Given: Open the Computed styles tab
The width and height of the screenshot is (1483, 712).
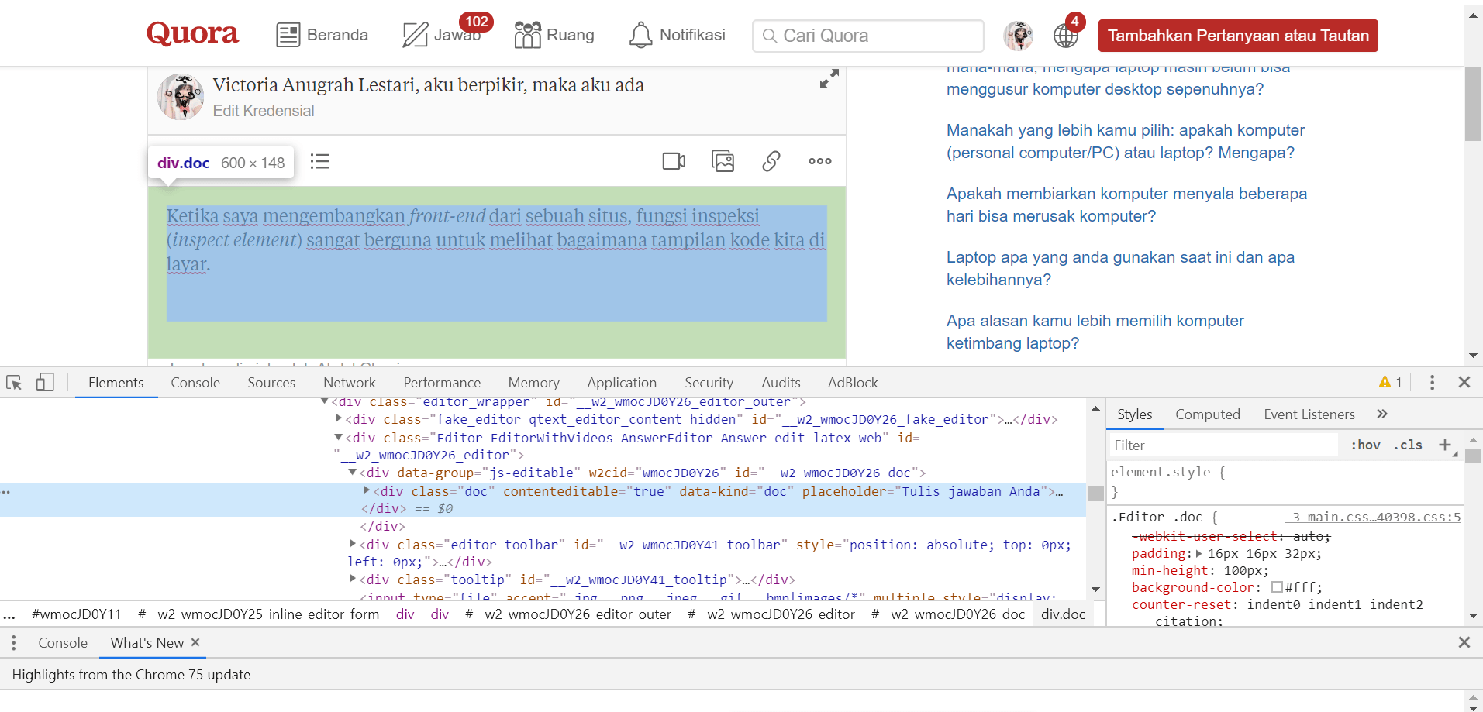Looking at the screenshot, I should [x=1207, y=414].
